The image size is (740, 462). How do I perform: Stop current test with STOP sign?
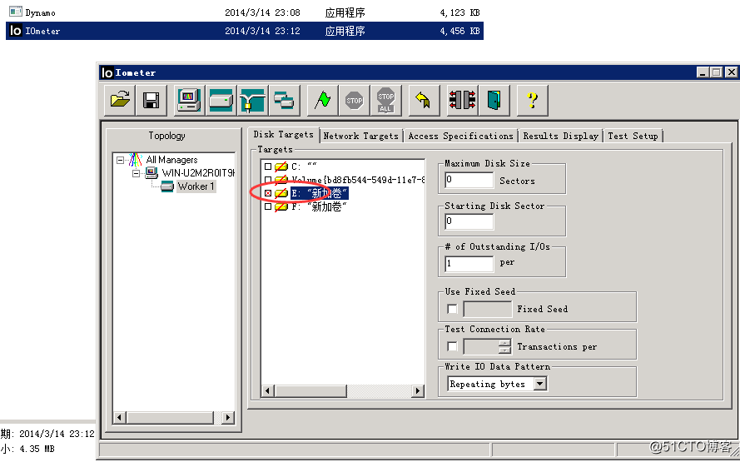355,100
